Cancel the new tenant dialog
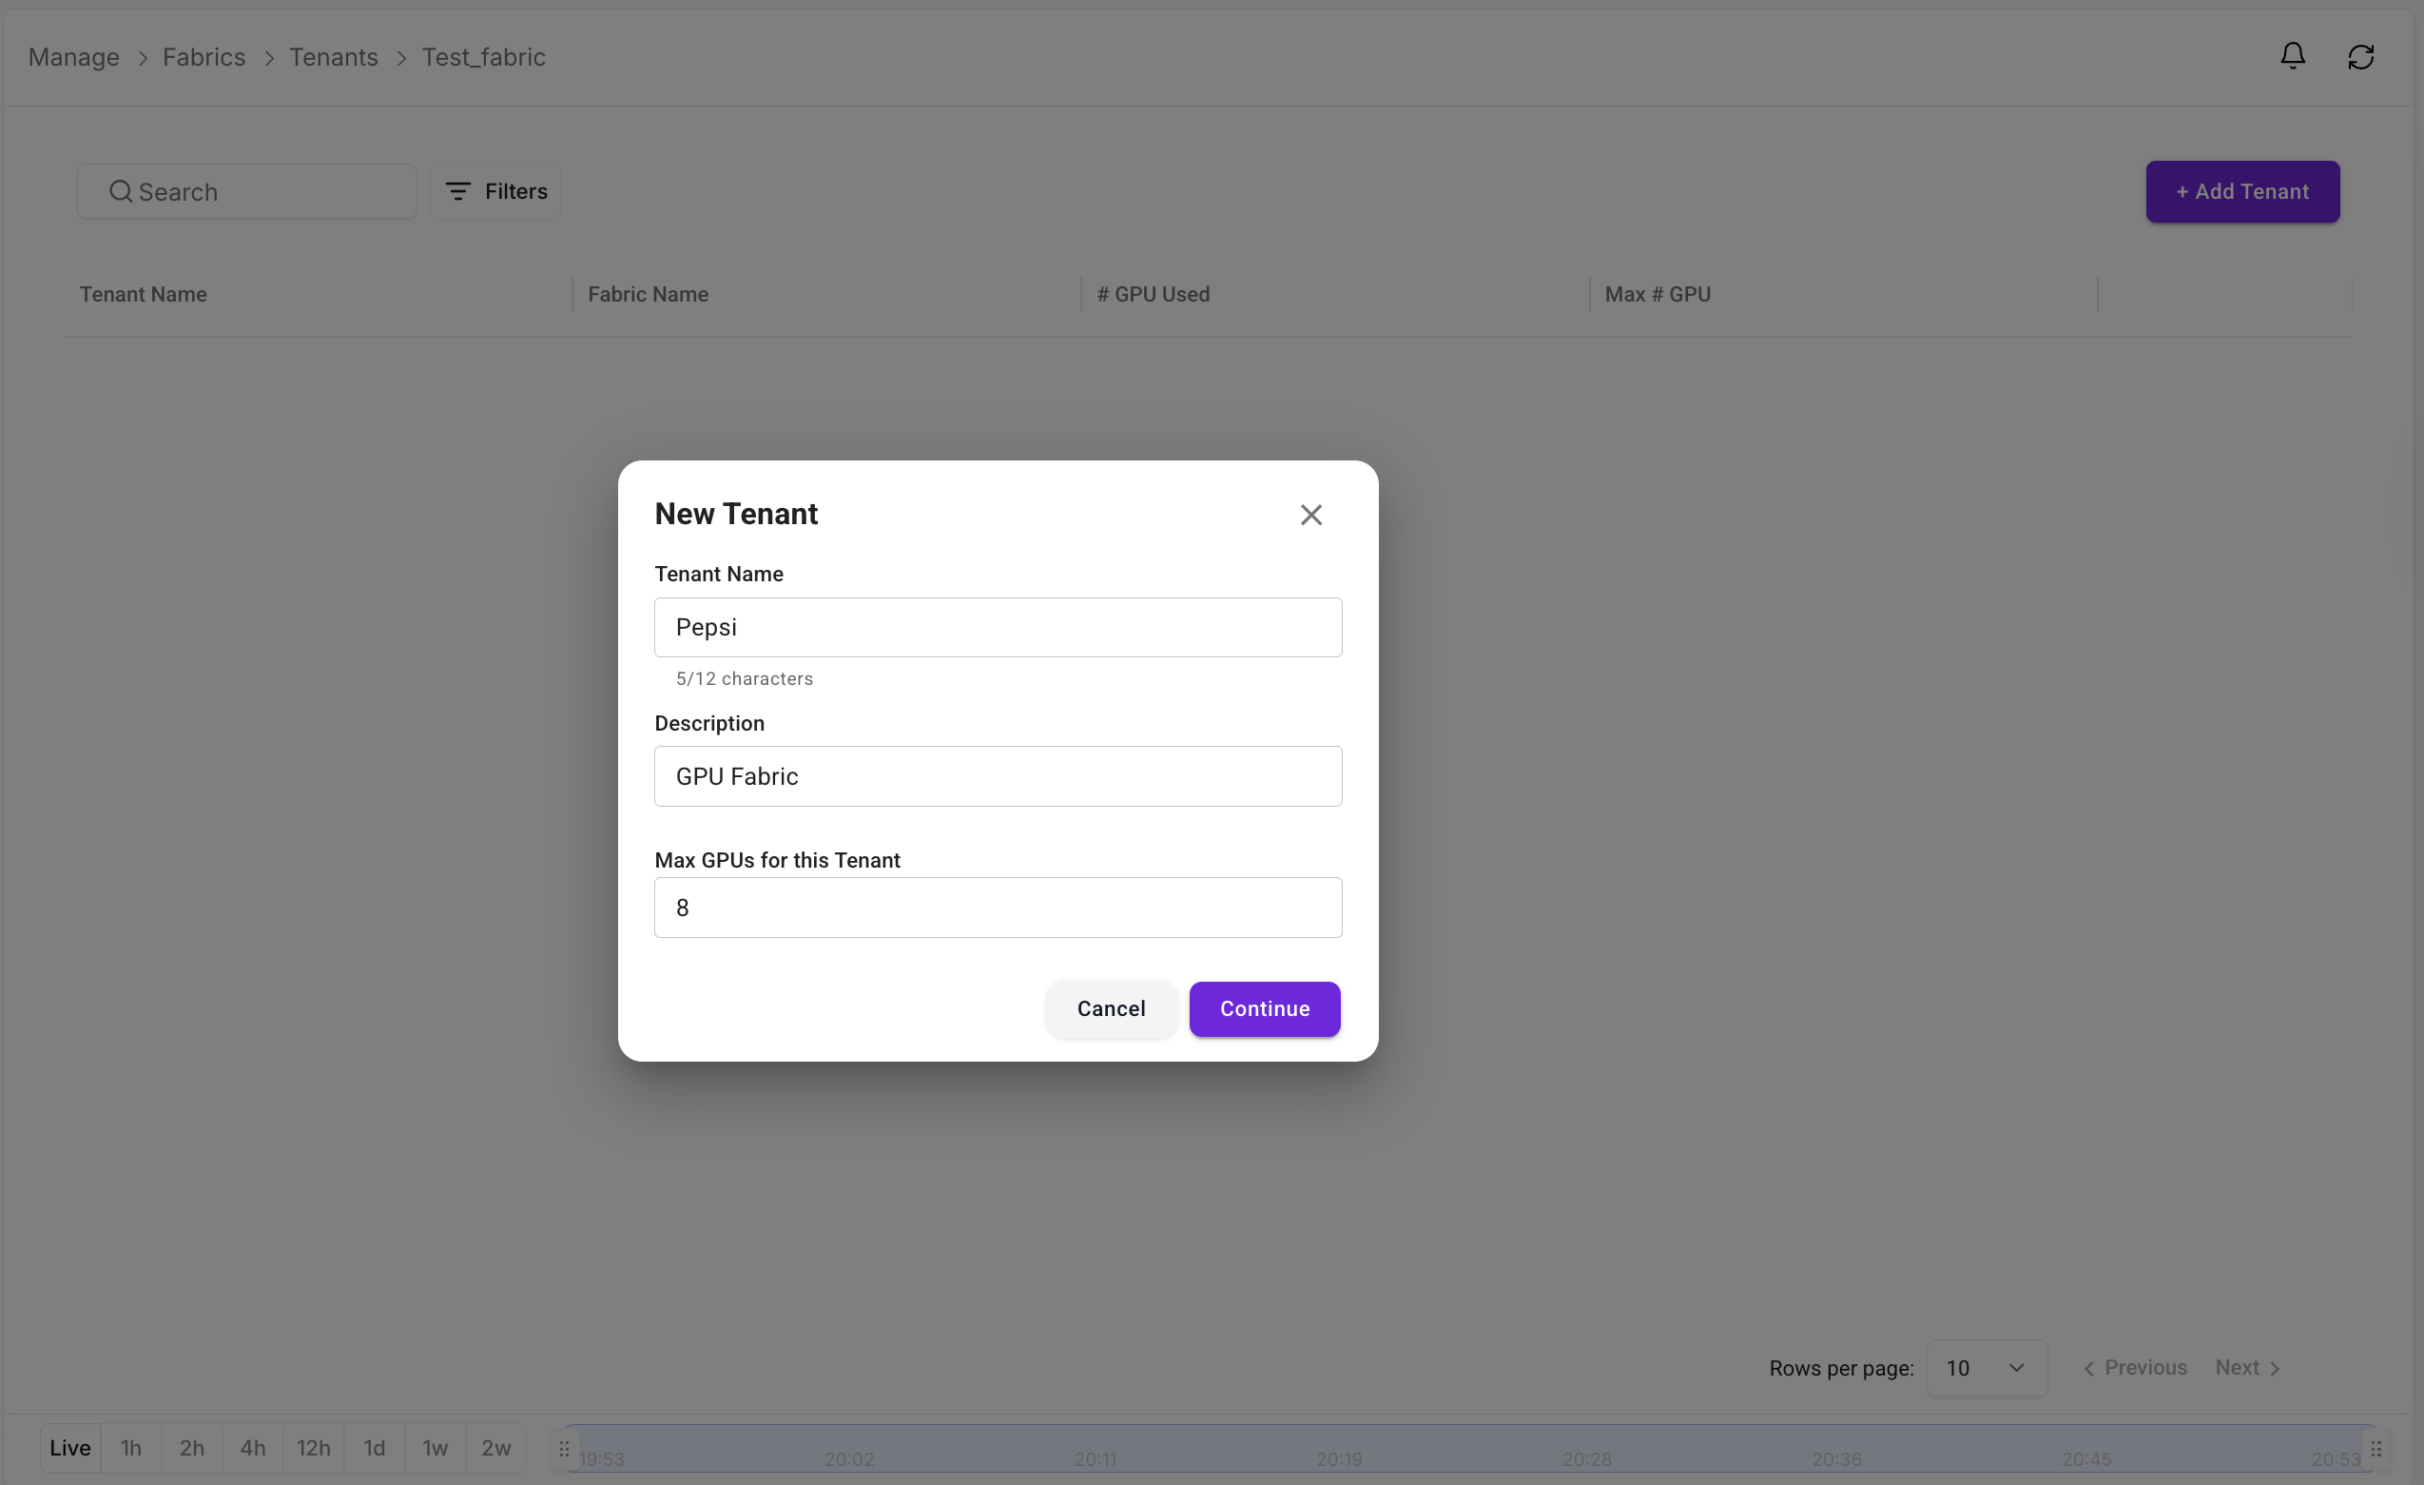2424x1485 pixels. pyautogui.click(x=1111, y=1007)
